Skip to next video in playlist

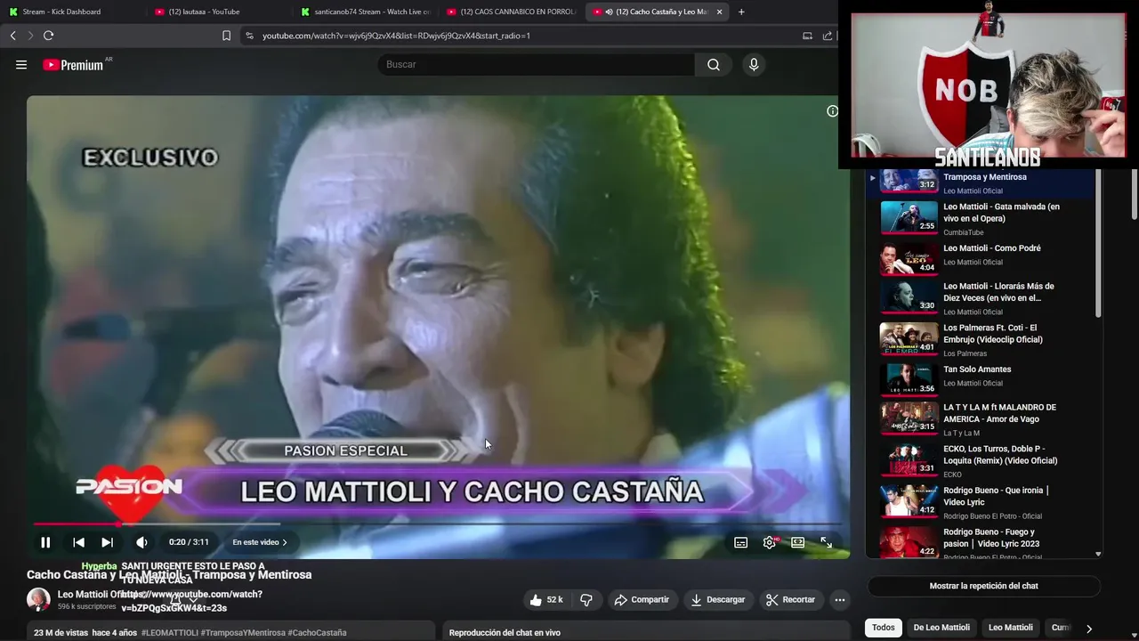[x=107, y=542]
